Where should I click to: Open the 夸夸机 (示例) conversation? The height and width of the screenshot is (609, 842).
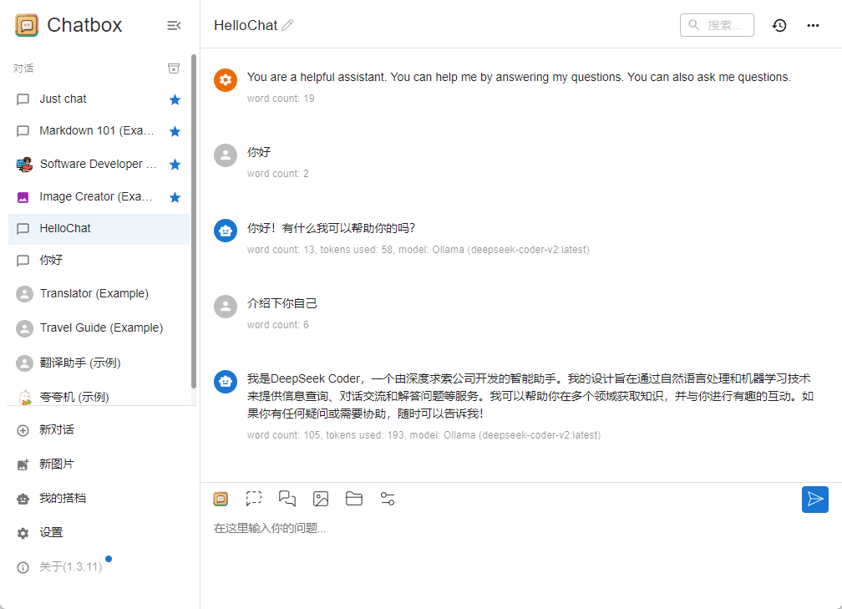click(99, 397)
